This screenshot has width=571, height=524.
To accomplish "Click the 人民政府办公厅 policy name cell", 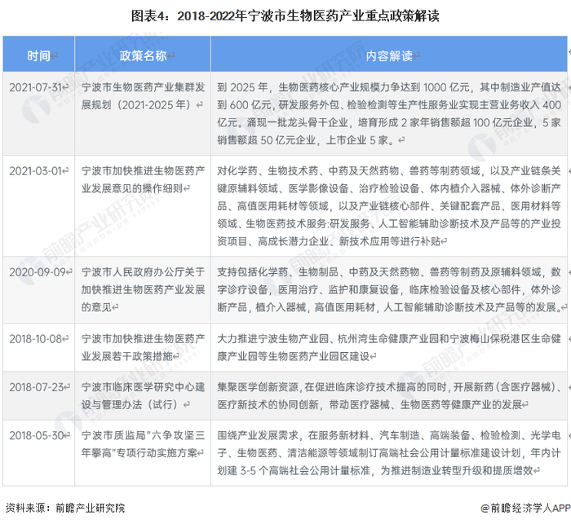I will (143, 289).
